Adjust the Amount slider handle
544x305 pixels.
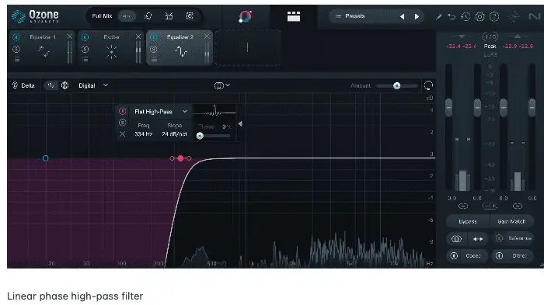(x=396, y=85)
